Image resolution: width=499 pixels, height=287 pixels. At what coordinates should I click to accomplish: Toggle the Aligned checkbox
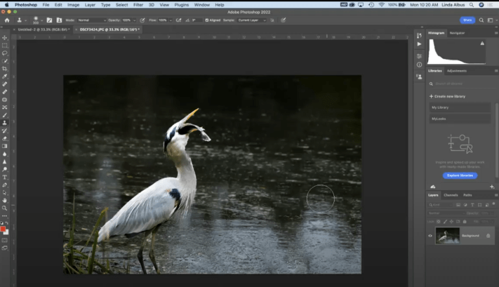click(x=207, y=20)
